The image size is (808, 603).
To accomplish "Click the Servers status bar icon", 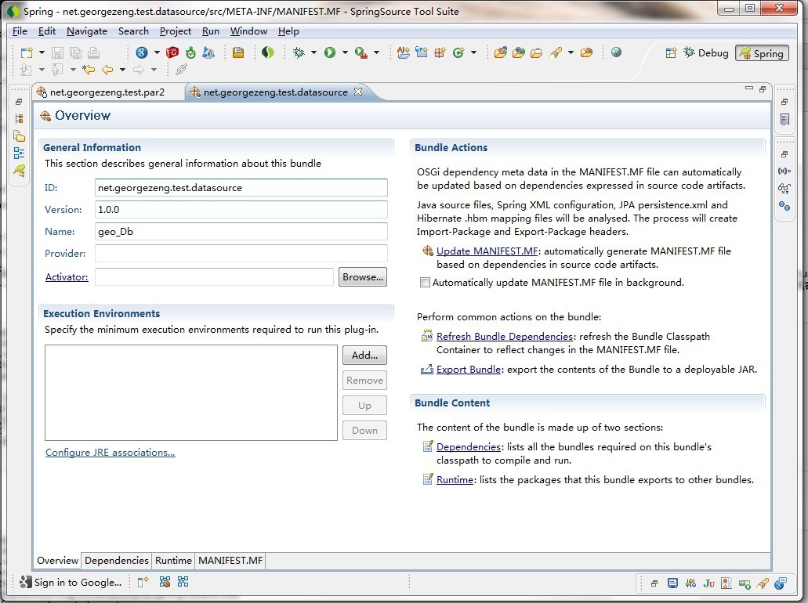I will [745, 583].
